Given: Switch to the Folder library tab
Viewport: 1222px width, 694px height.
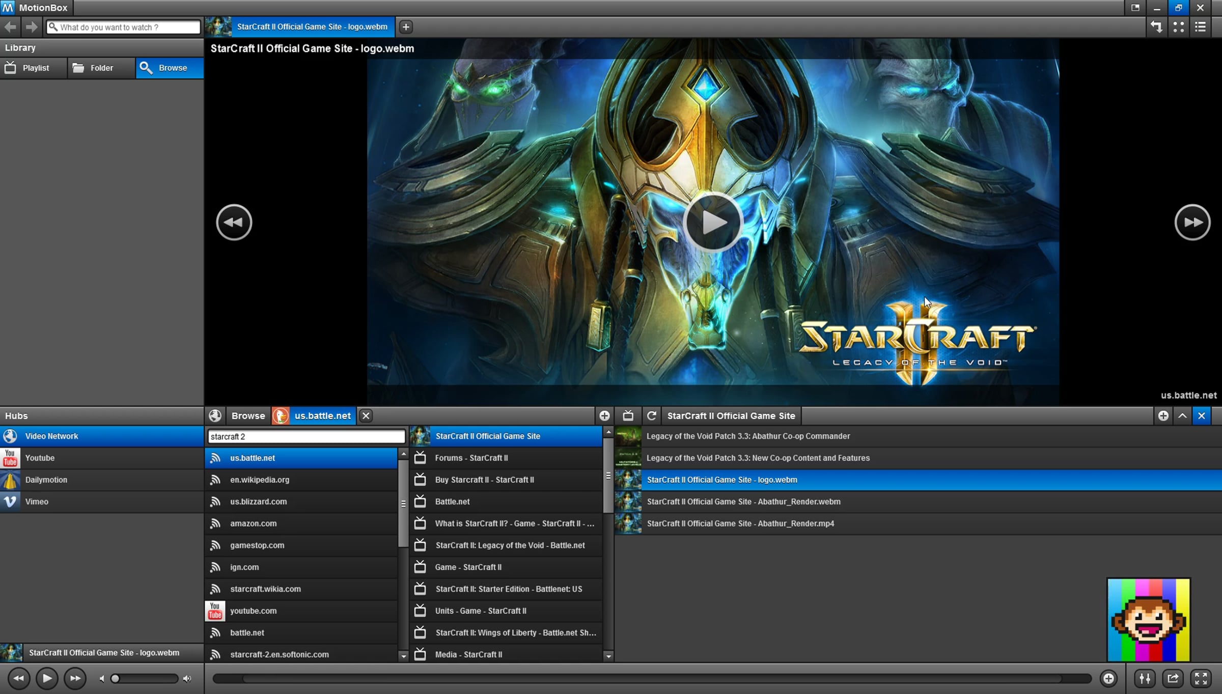Looking at the screenshot, I should (x=101, y=68).
